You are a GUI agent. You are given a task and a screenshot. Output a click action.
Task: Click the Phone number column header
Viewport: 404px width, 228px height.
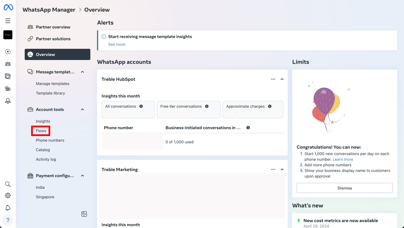coord(118,128)
